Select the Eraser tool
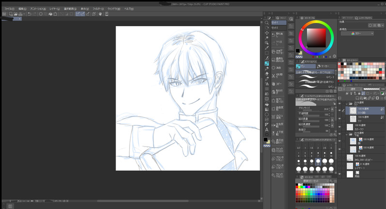This screenshot has height=209, width=386. pos(267,74)
